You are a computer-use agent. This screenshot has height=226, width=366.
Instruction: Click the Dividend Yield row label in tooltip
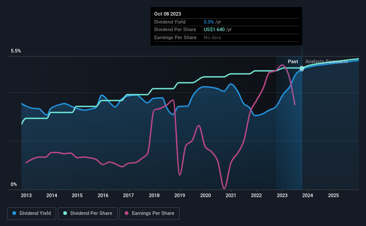point(170,22)
